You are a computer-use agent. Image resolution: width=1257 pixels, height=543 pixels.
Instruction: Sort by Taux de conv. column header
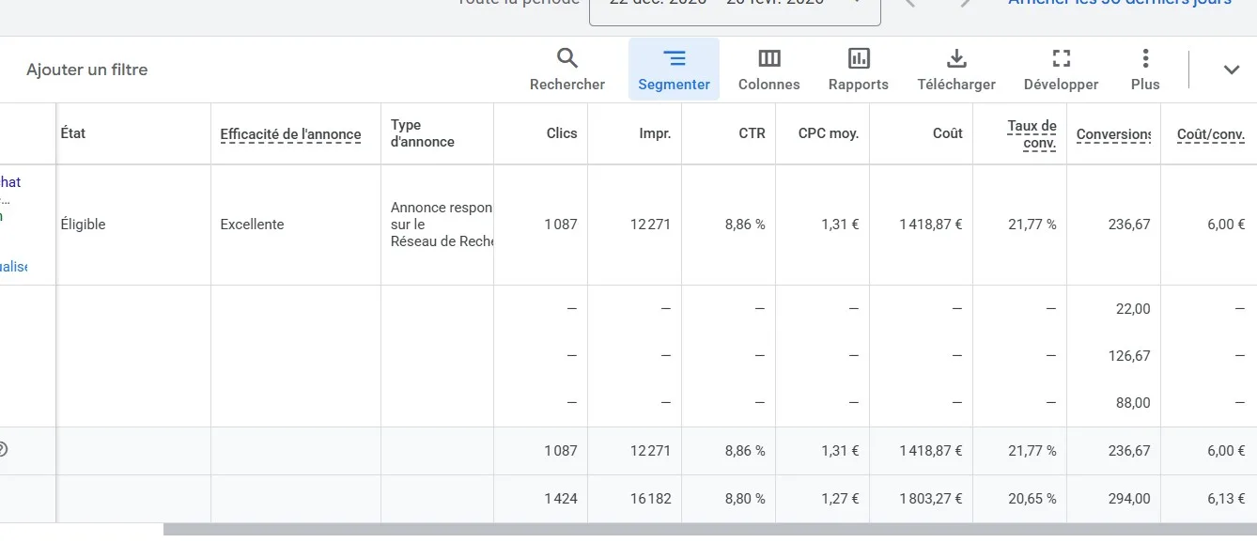point(1032,134)
